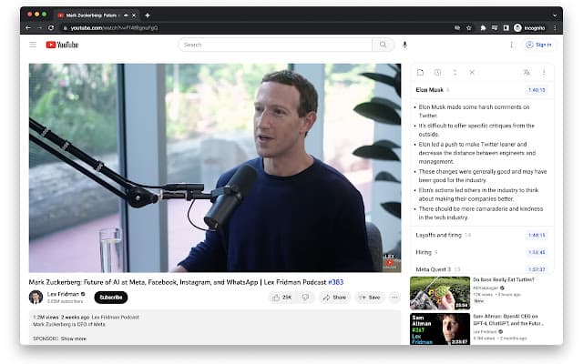Like the video with thumbs up
The width and height of the screenshot is (583, 364).
tap(283, 297)
